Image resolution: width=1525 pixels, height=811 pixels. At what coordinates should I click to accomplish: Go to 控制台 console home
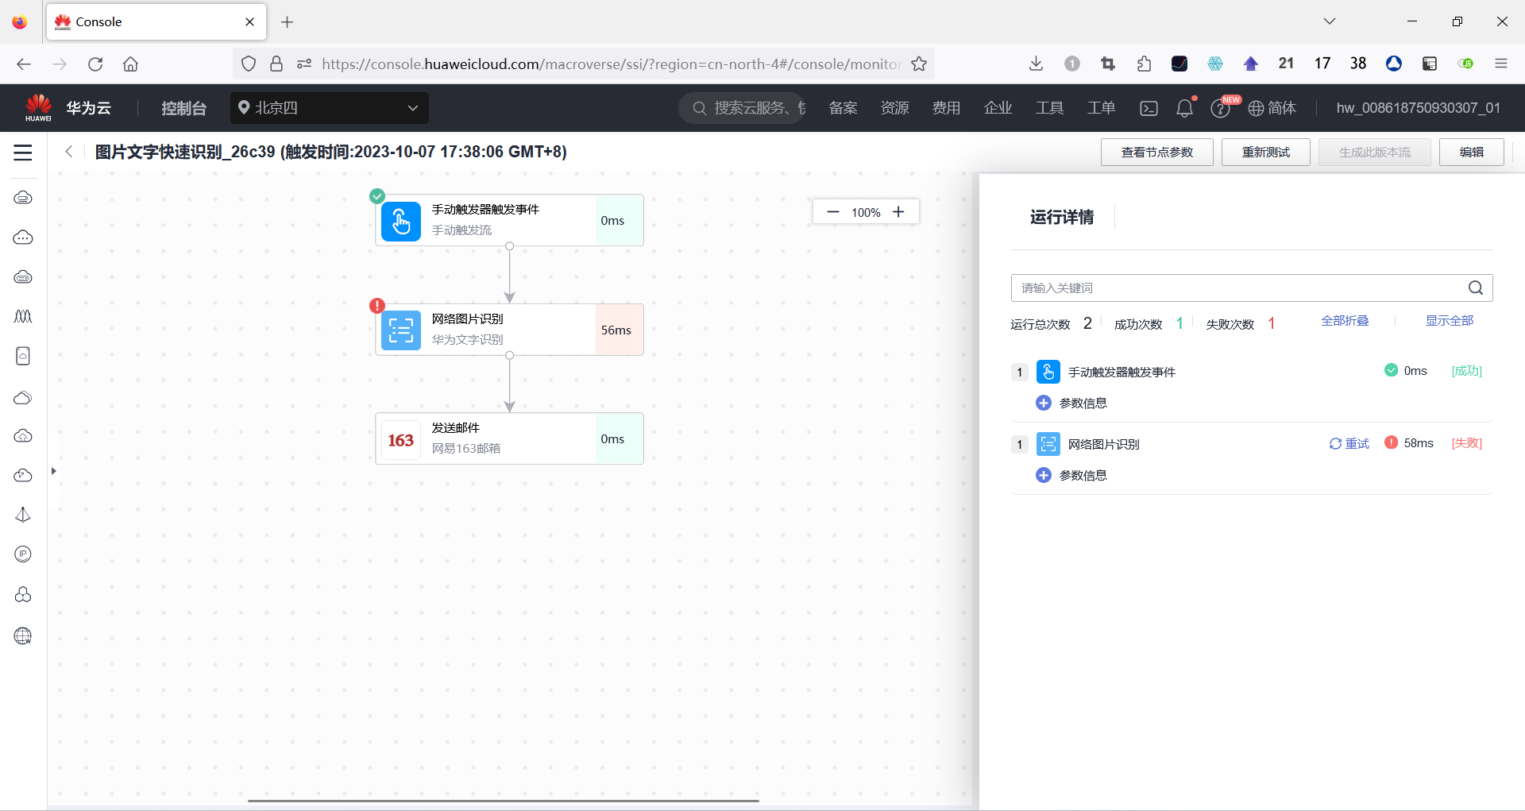pyautogui.click(x=183, y=108)
